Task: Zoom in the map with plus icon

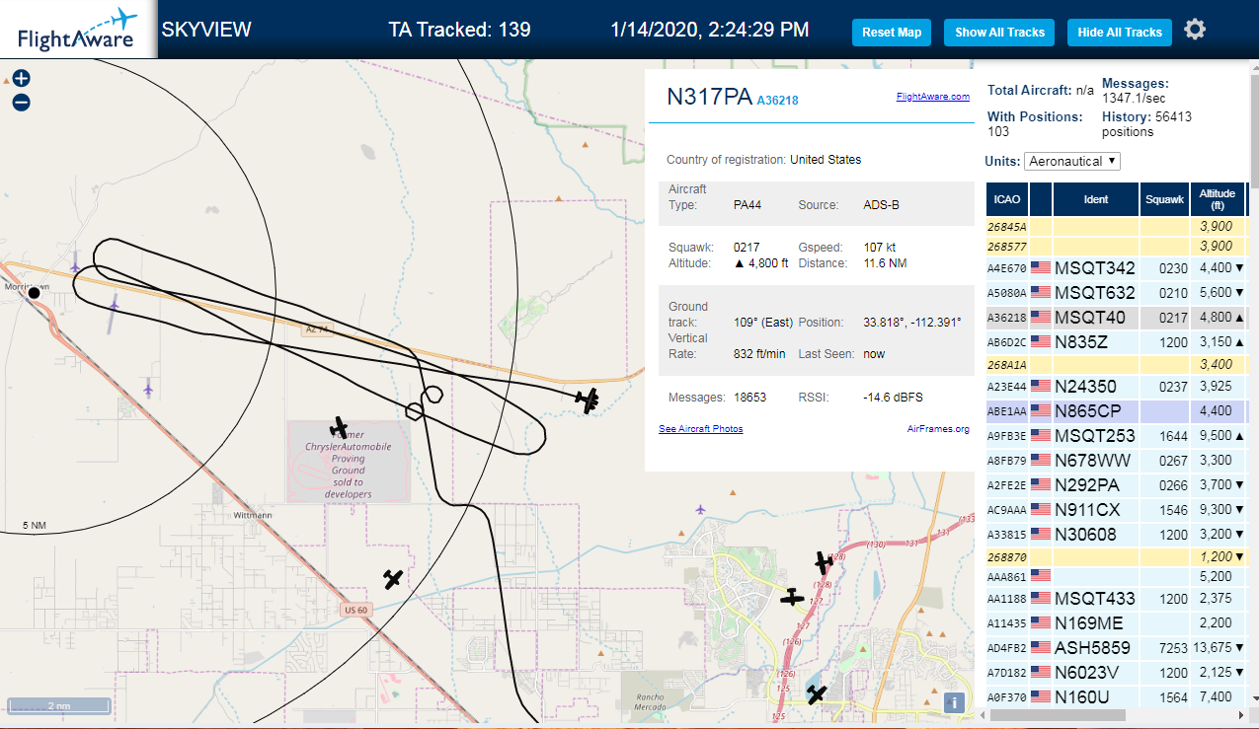Action: [x=21, y=79]
